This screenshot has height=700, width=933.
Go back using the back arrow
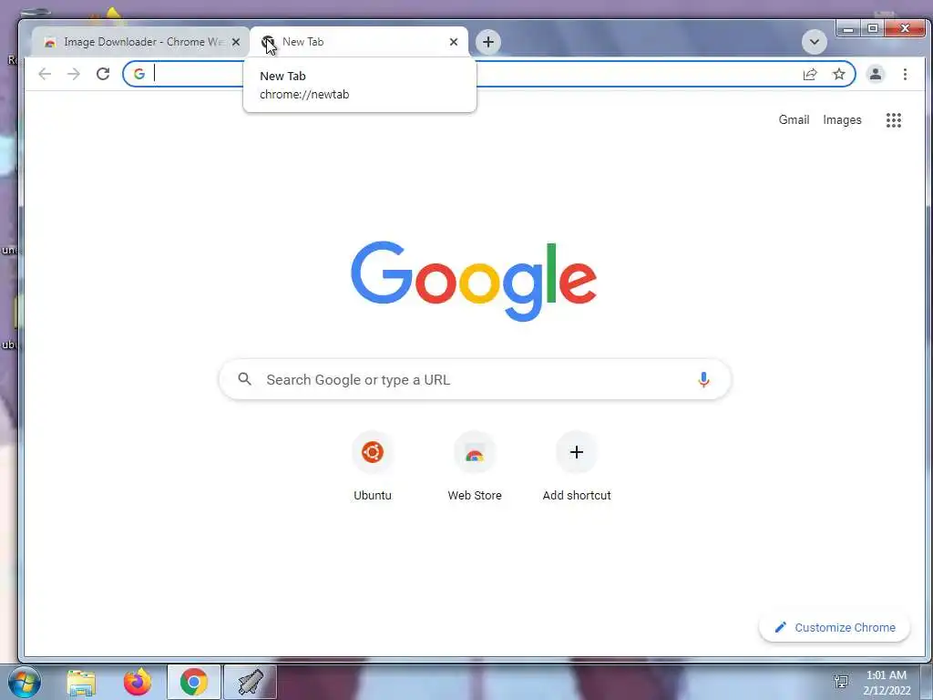pyautogui.click(x=45, y=74)
